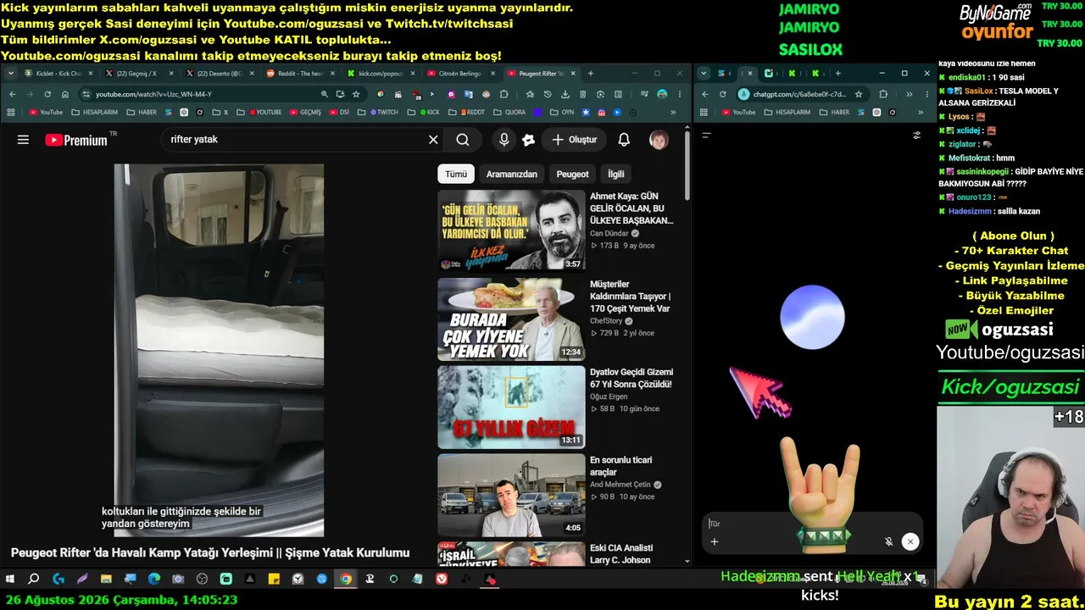Open the apps grid in YouTube window bookmarks
Viewport: 1085px width, 610px height.
coord(12,112)
